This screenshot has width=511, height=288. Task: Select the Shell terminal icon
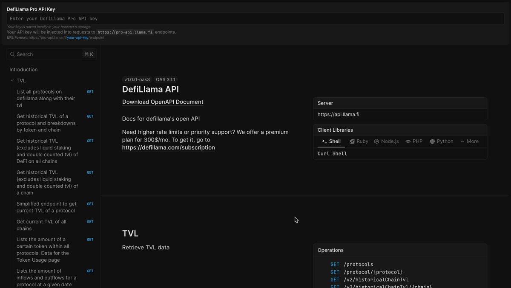coord(324,141)
